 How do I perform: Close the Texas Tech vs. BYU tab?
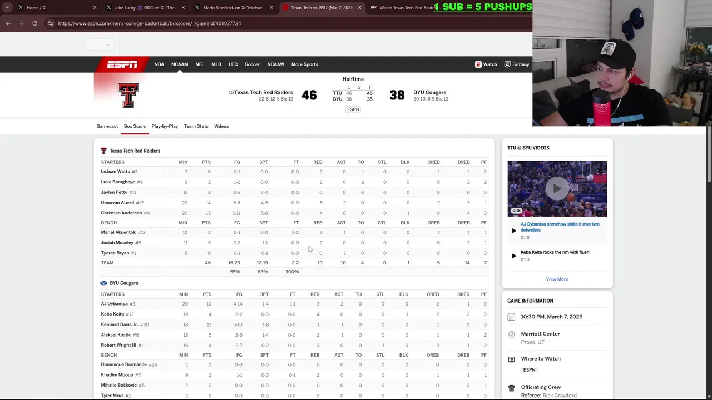(359, 8)
